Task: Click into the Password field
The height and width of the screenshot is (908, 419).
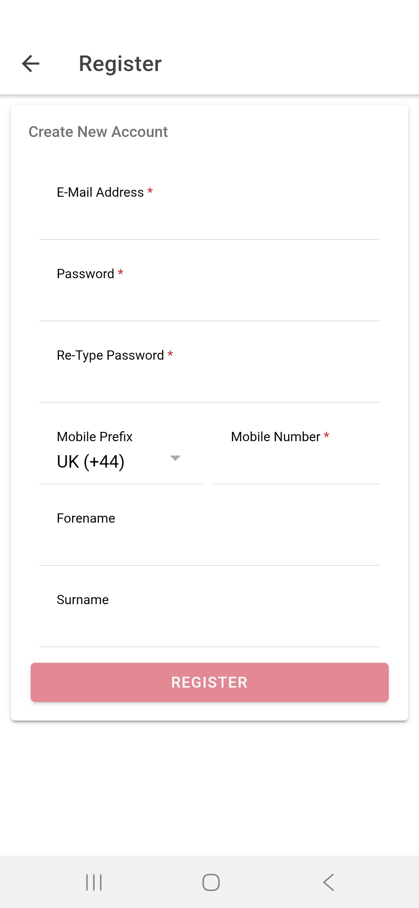Action: pyautogui.click(x=209, y=303)
